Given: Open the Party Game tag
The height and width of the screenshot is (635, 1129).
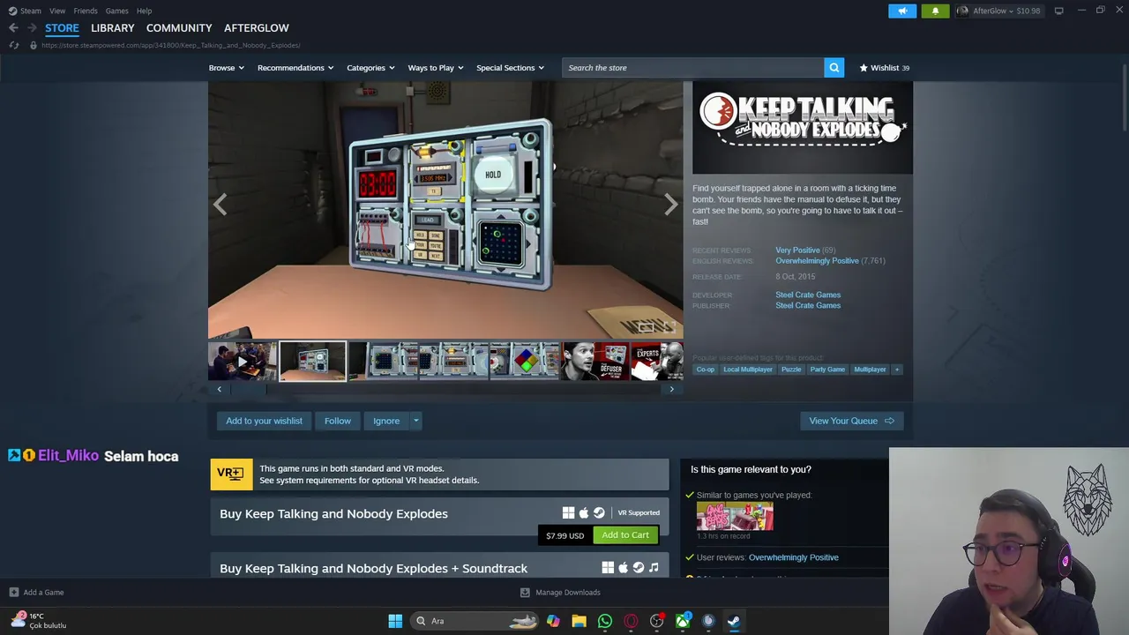Looking at the screenshot, I should tap(827, 370).
